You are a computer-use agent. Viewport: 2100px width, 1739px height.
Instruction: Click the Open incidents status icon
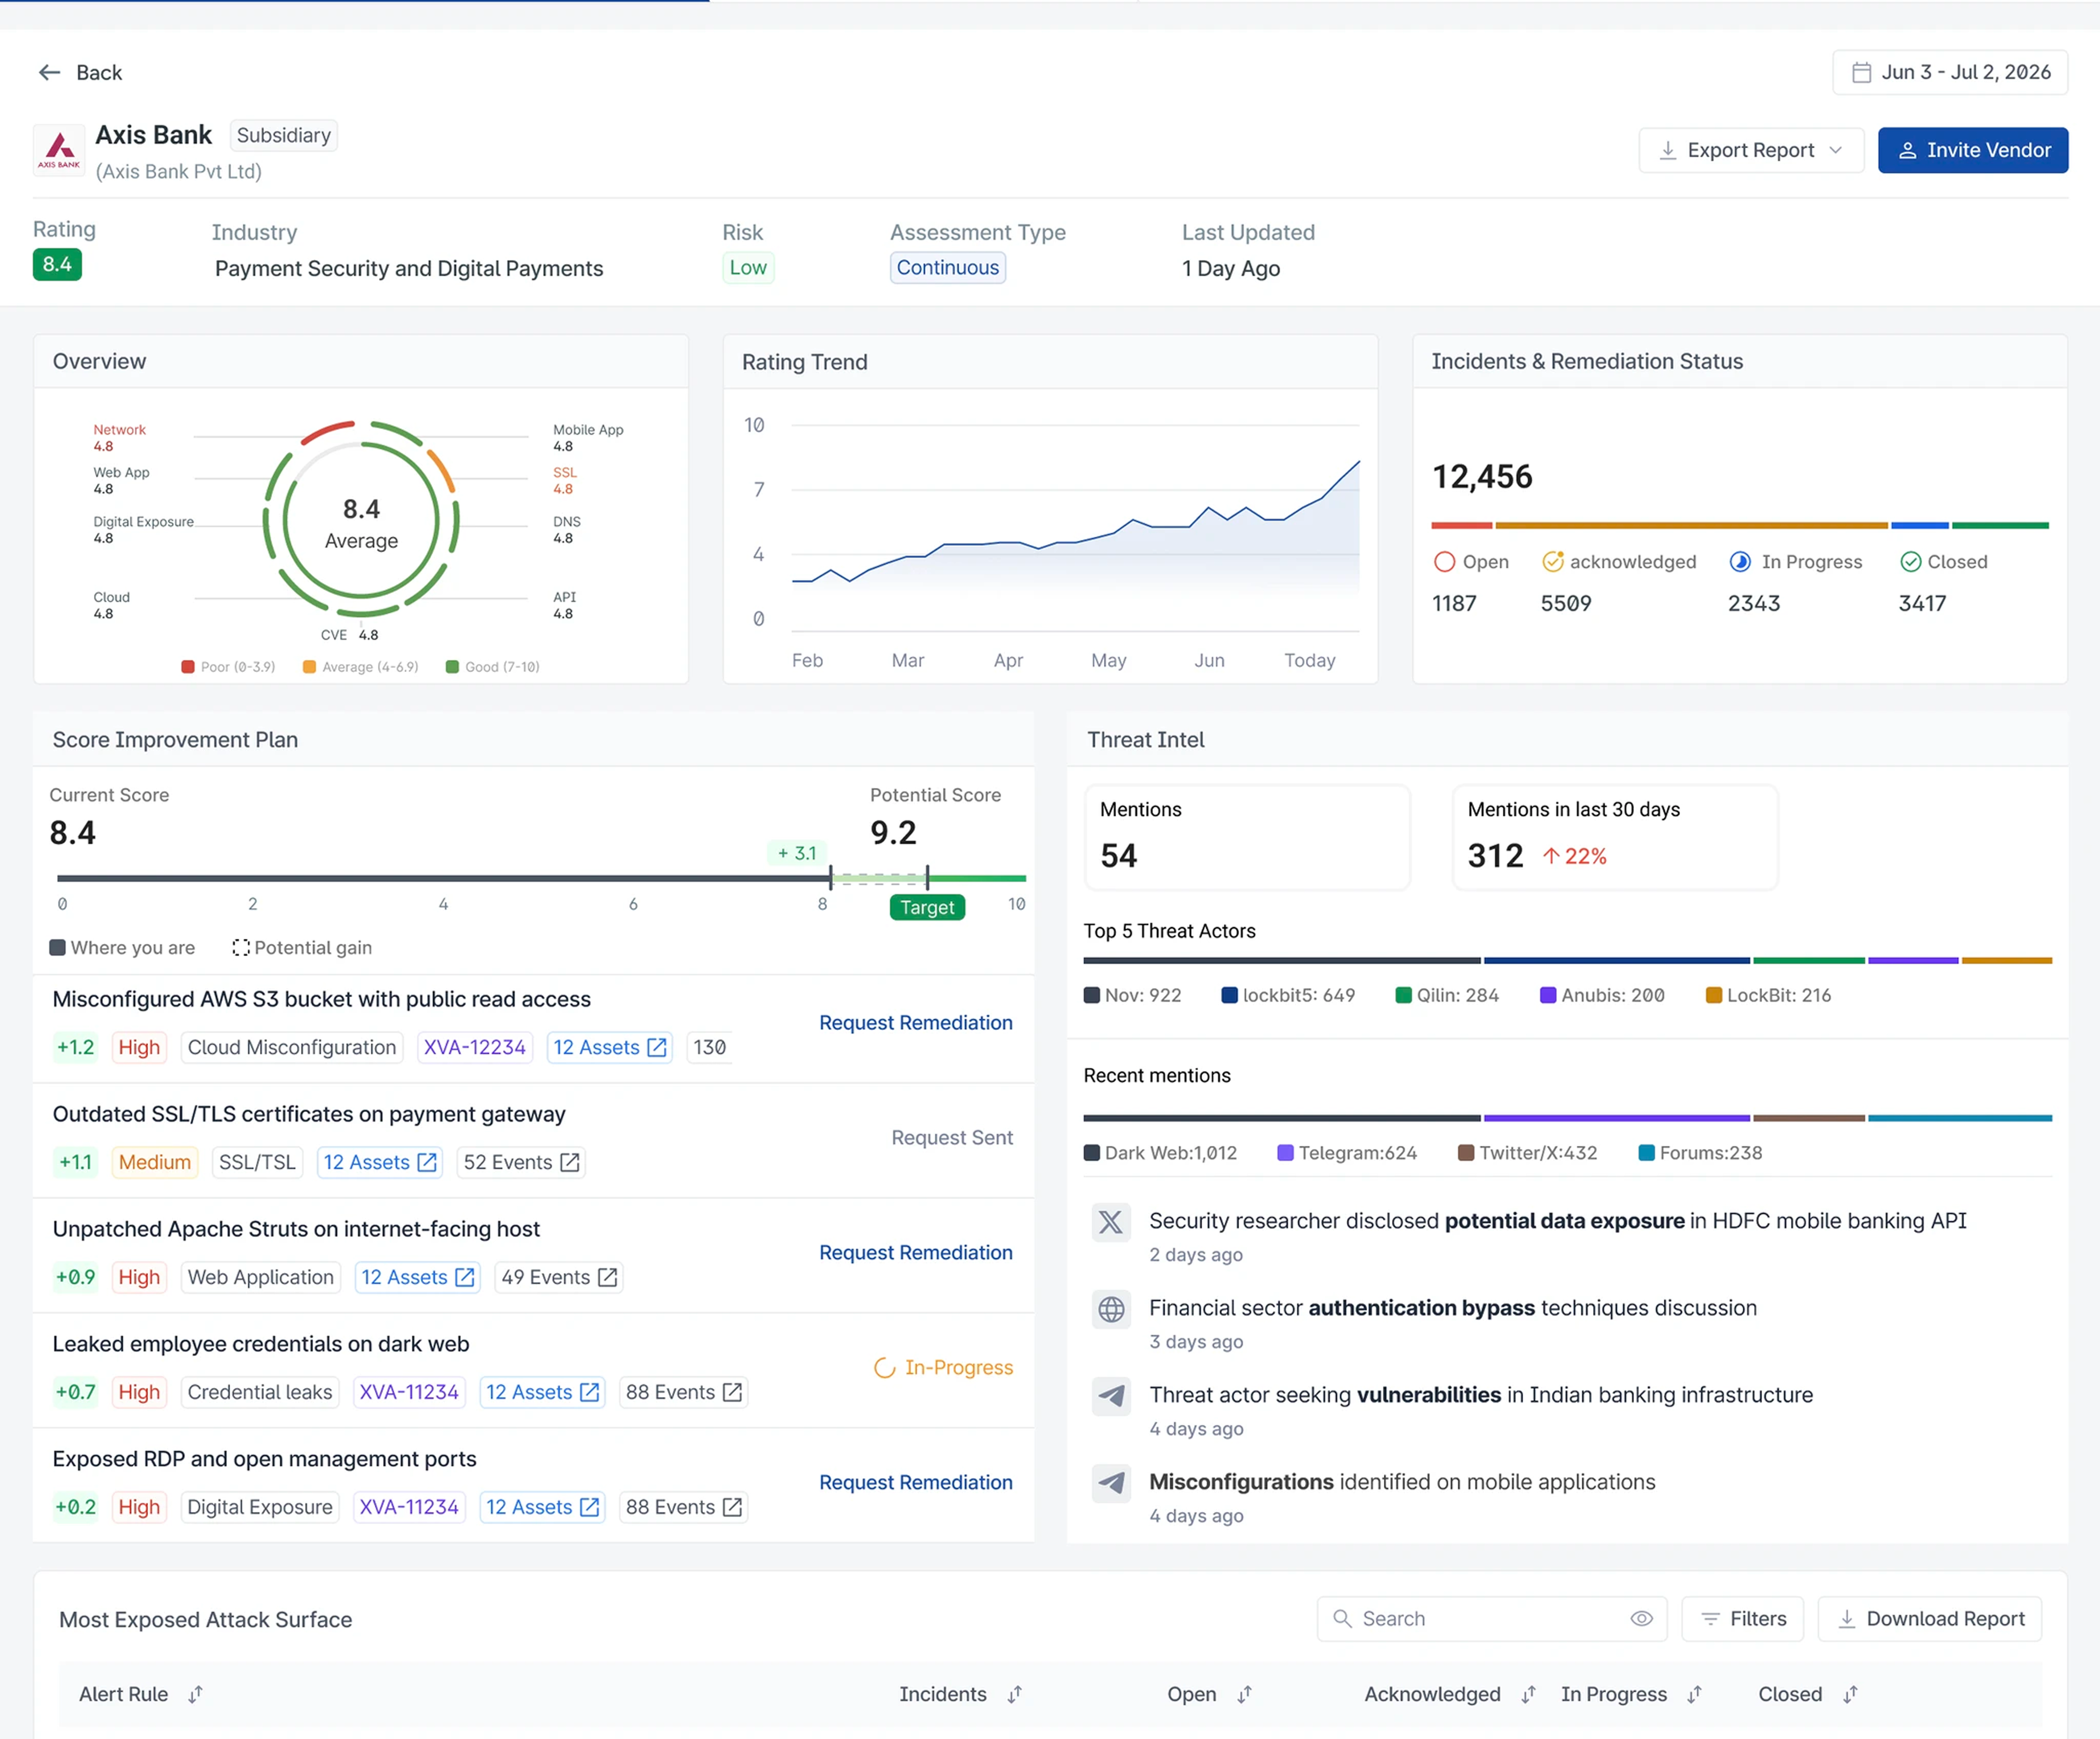click(1444, 562)
